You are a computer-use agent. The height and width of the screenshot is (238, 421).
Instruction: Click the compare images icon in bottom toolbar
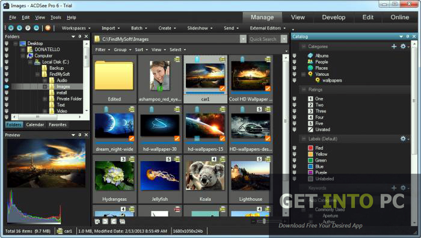click(122, 221)
